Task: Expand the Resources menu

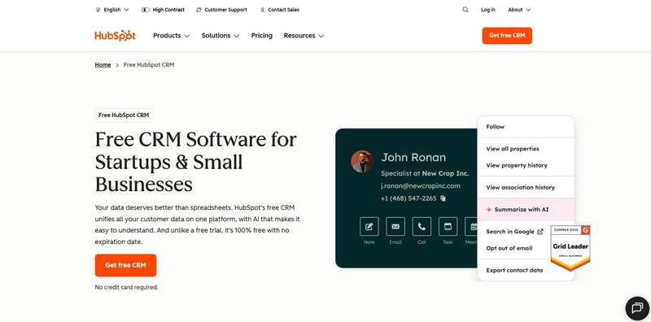Action: coord(304,36)
